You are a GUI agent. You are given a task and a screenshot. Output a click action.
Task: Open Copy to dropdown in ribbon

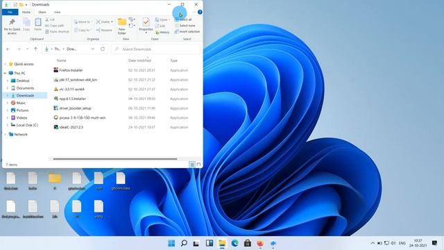coord(83,30)
